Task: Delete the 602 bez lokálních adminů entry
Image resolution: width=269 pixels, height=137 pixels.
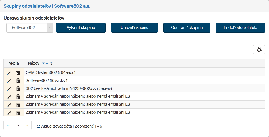Action: coord(18,89)
